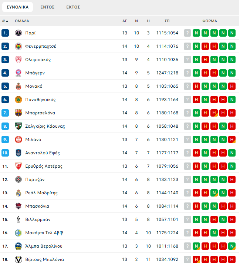
Task: Click the rank 10 position badge
Action: (5, 153)
